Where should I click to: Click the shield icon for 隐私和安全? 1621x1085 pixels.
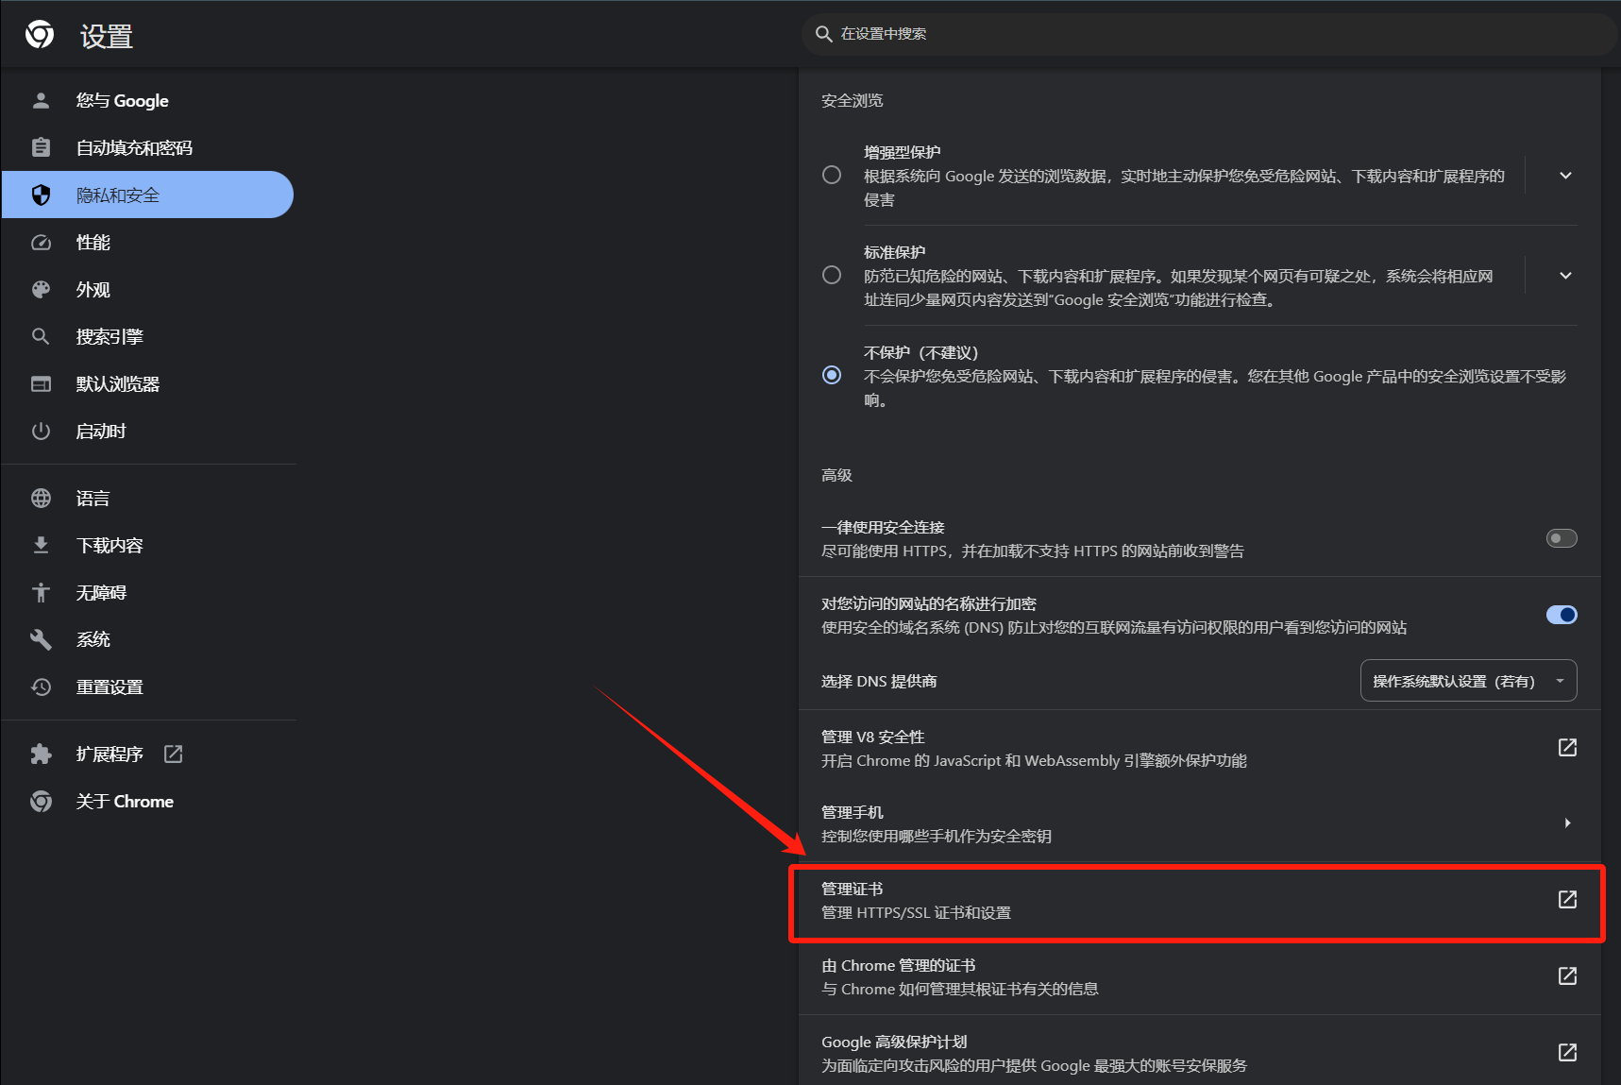tap(41, 195)
